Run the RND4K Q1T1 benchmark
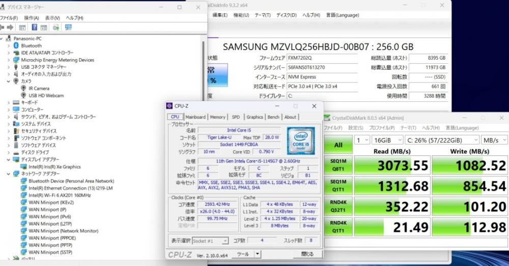The height and width of the screenshot is (266, 509). pos(338,226)
